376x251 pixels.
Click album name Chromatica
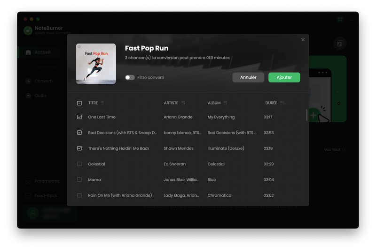point(219,195)
